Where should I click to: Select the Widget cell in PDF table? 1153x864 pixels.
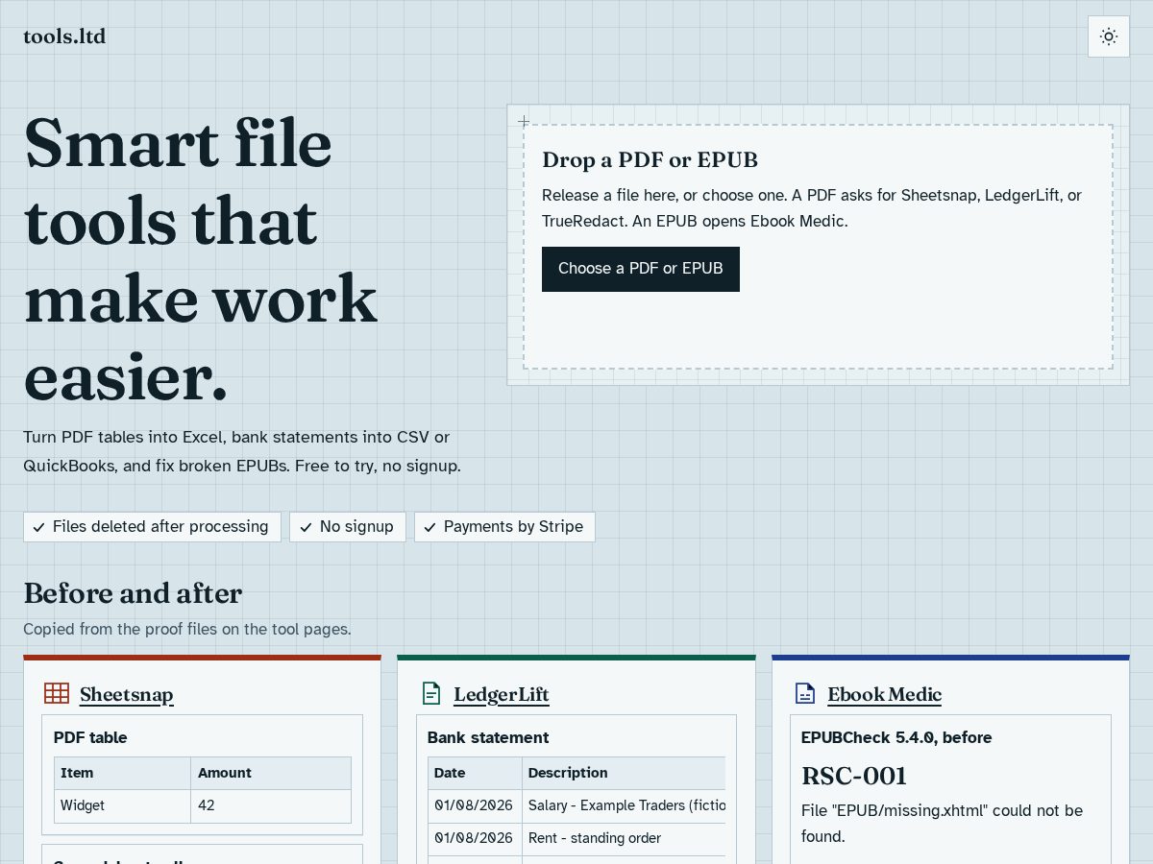tap(122, 806)
